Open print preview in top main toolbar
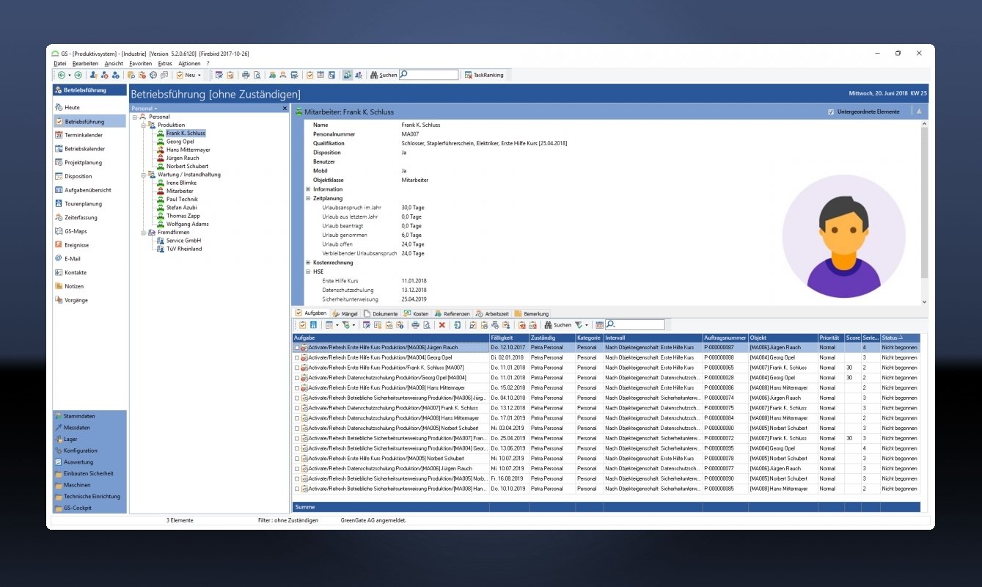982x587 pixels. 257,75
